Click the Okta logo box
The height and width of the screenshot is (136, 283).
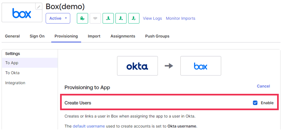[137, 66]
